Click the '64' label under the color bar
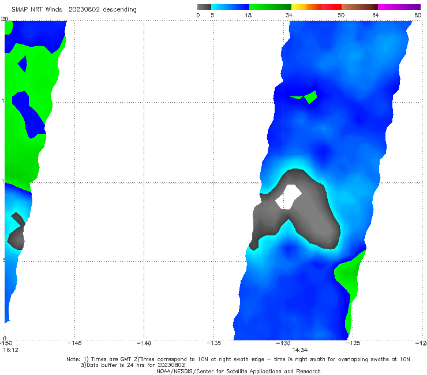427x375 pixels. 376,16
